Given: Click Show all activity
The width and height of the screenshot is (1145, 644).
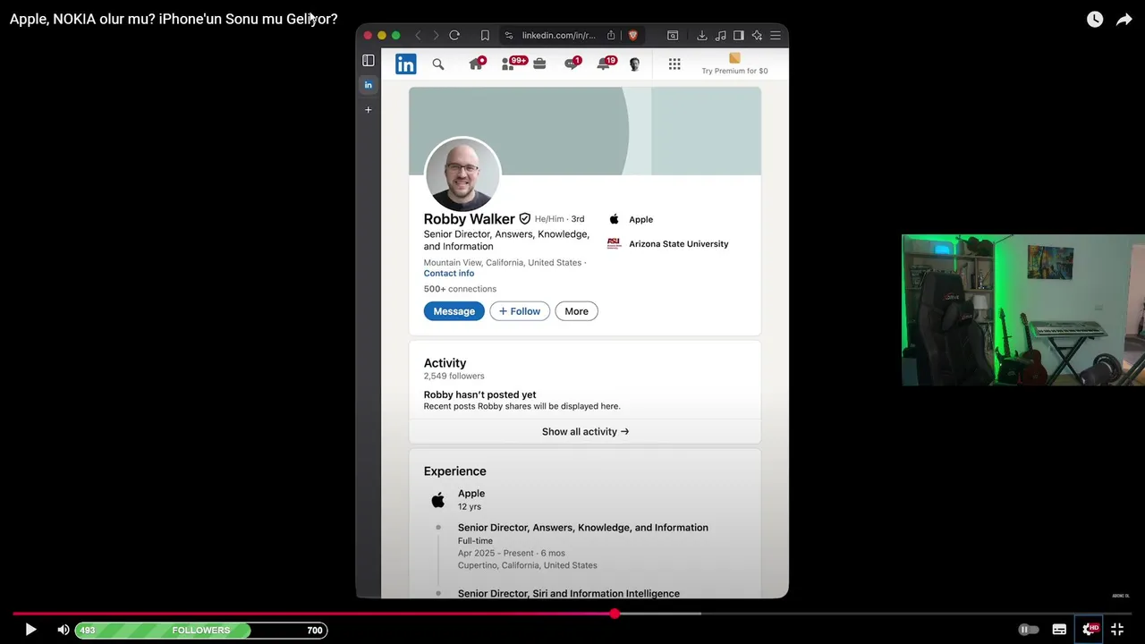Looking at the screenshot, I should click(585, 432).
